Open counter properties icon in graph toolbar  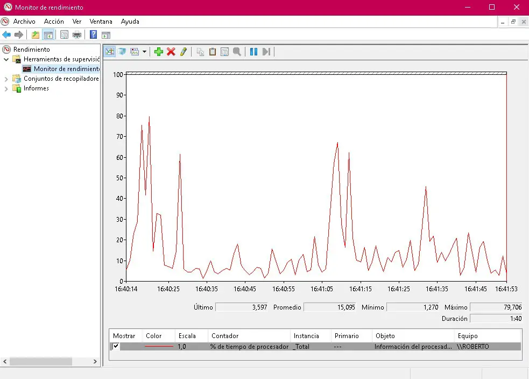(224, 52)
